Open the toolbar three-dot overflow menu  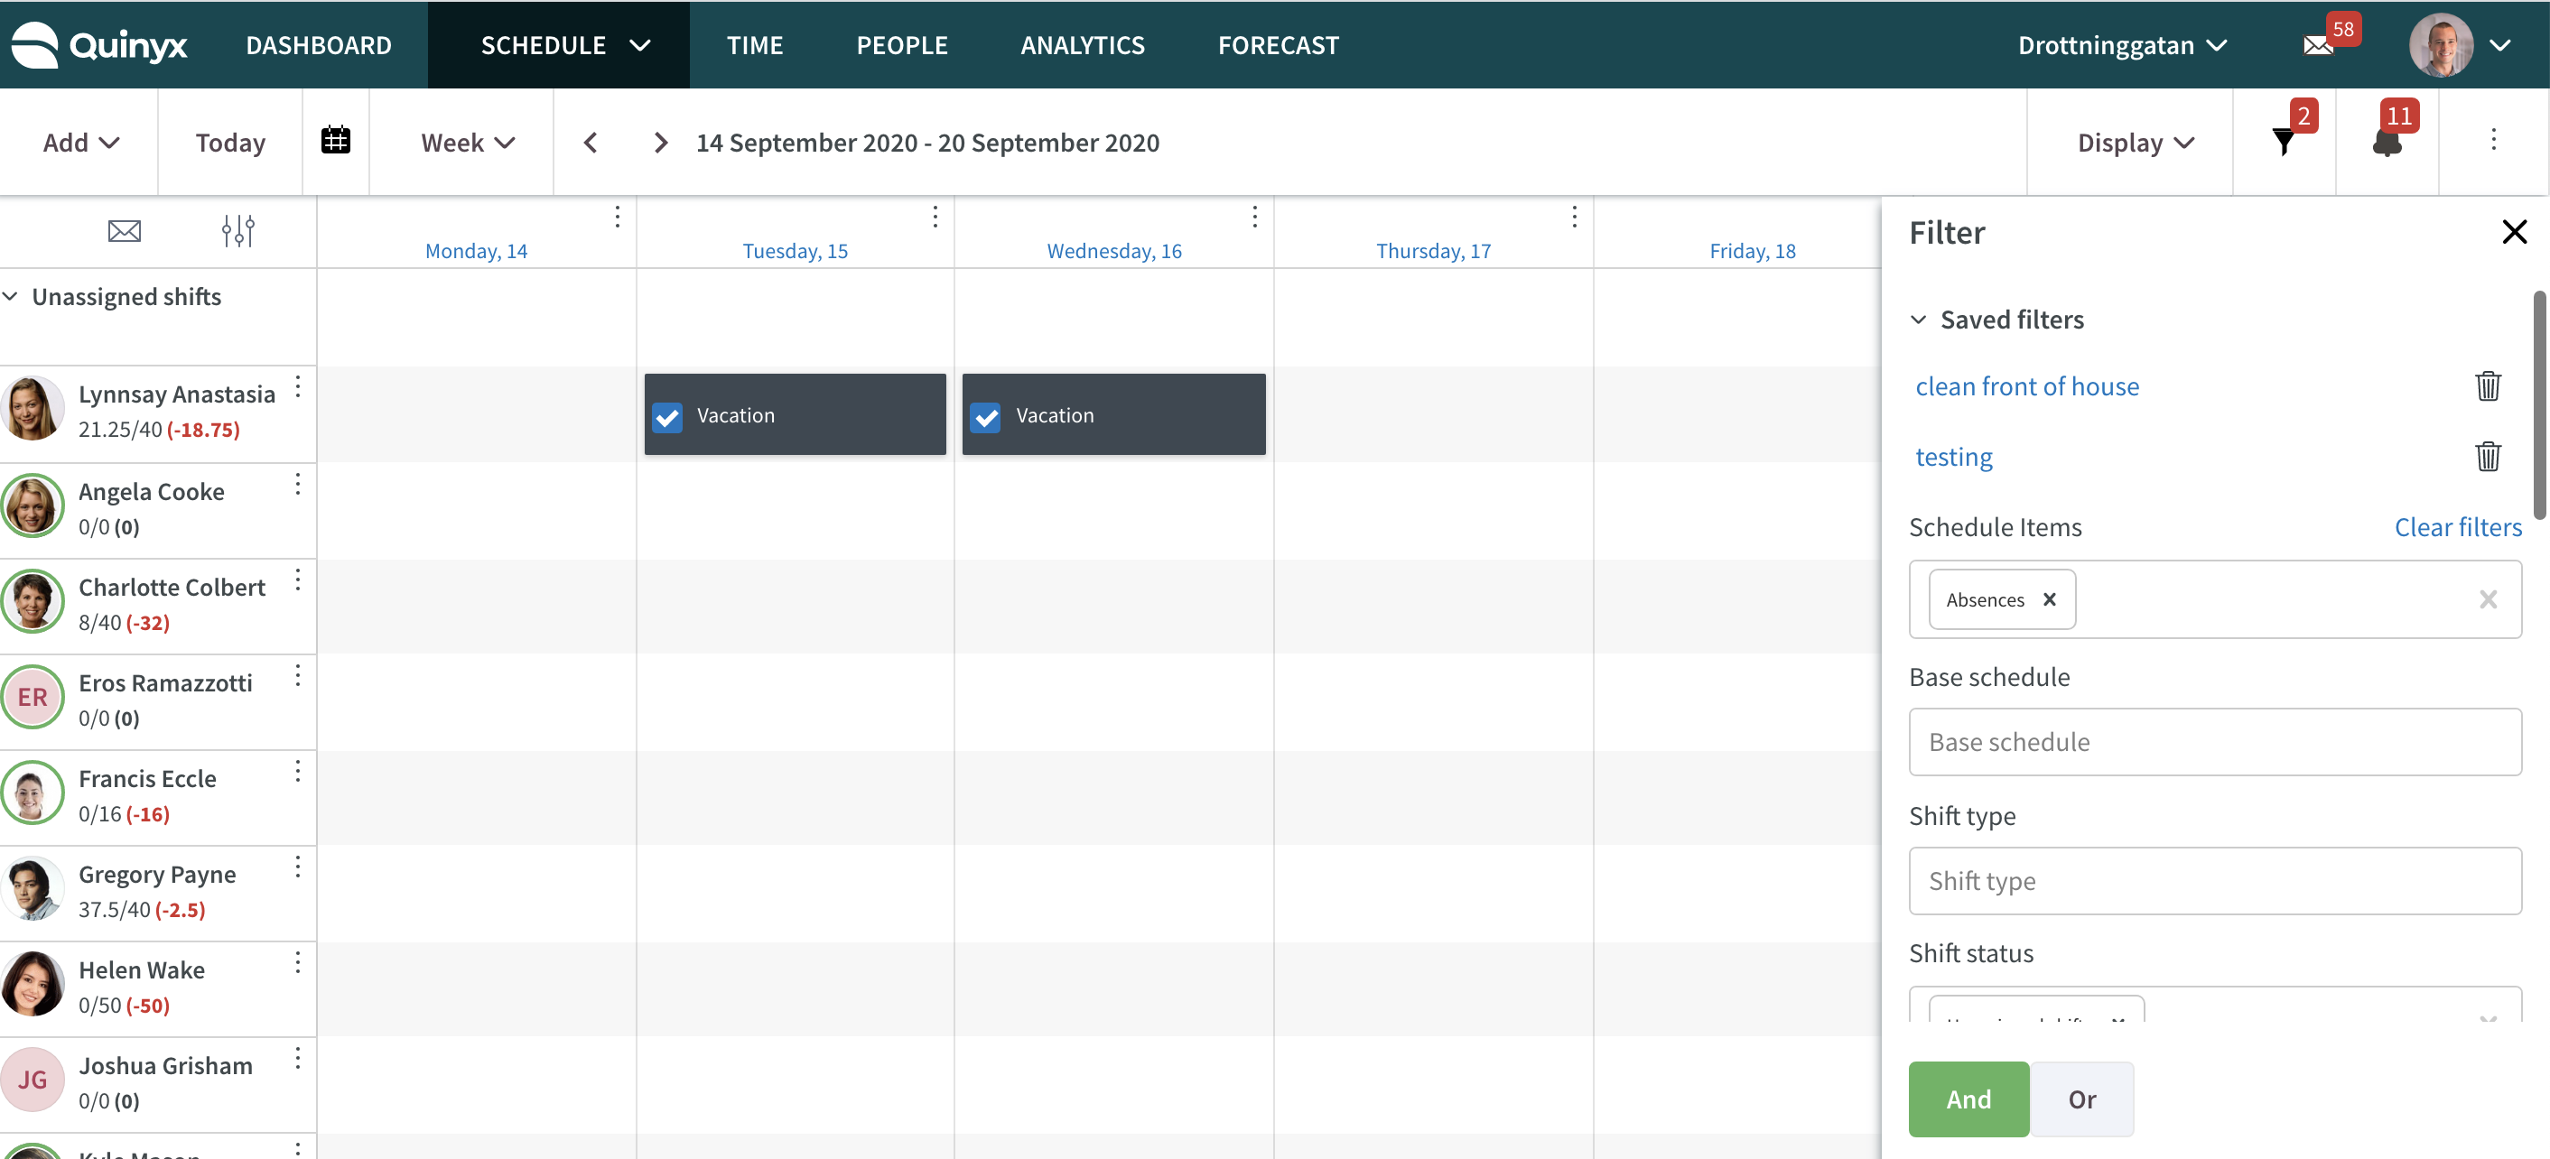[2492, 140]
